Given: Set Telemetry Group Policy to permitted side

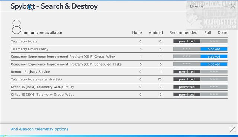Looking at the screenshot, I should [187, 49].
